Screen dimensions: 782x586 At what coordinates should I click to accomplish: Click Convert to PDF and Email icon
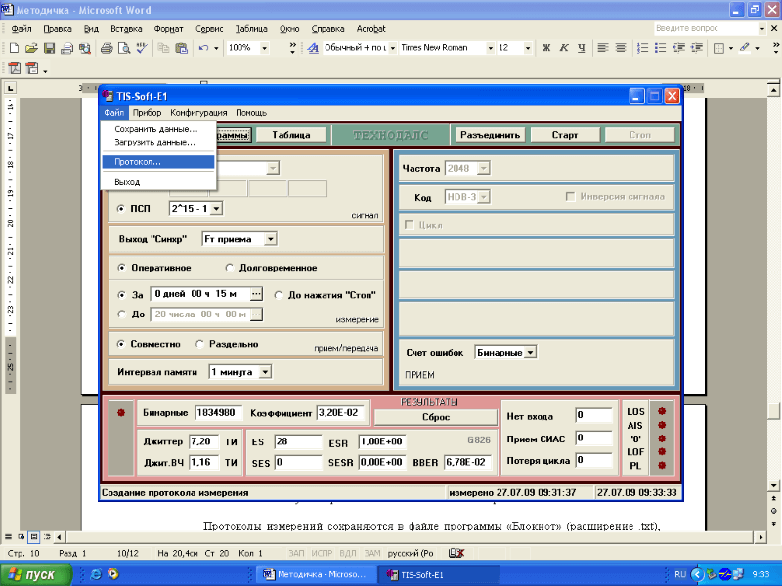pyautogui.click(x=32, y=67)
